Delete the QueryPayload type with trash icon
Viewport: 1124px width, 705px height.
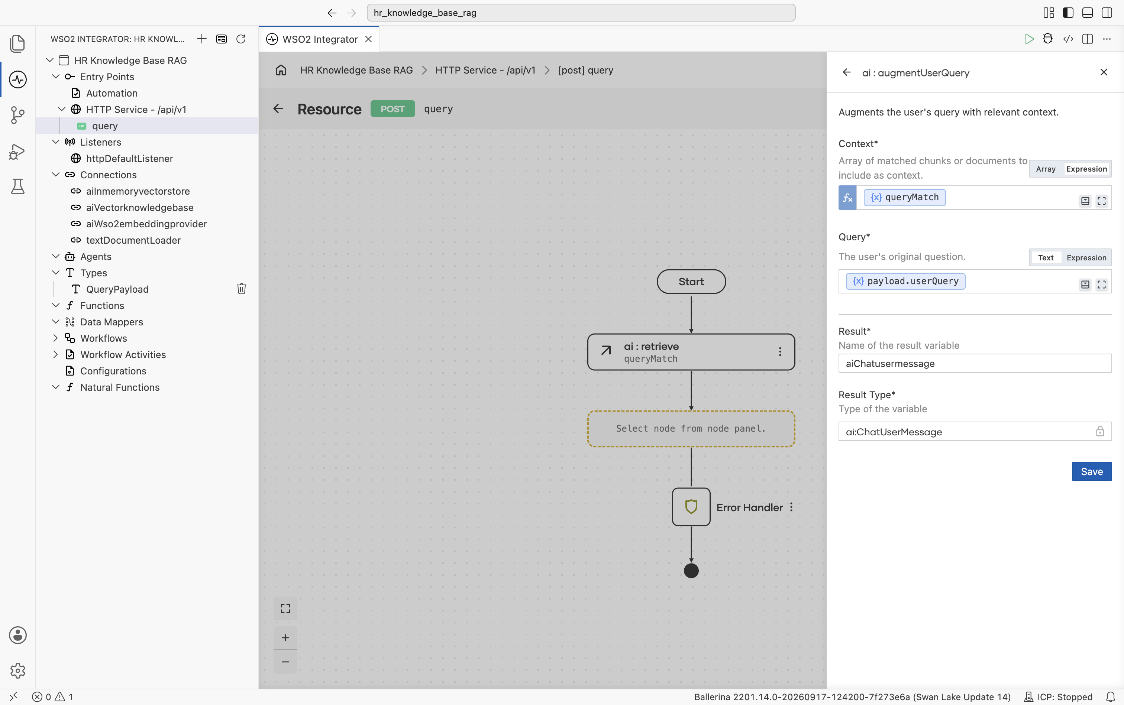(x=241, y=289)
